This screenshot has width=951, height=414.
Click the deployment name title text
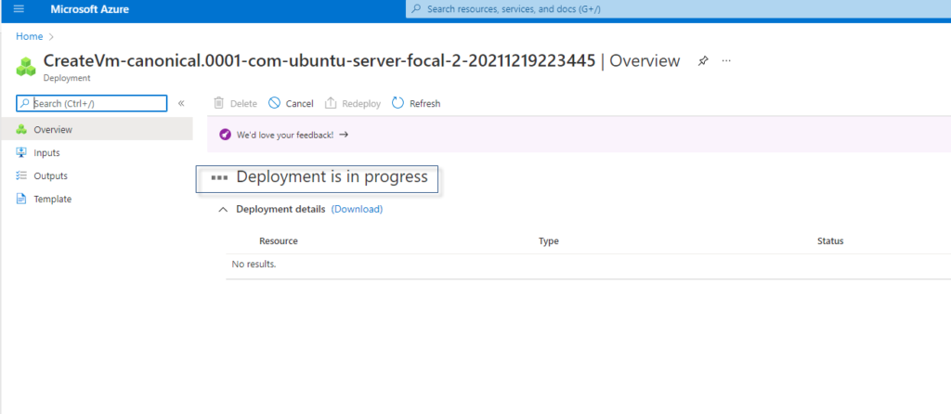[319, 60]
